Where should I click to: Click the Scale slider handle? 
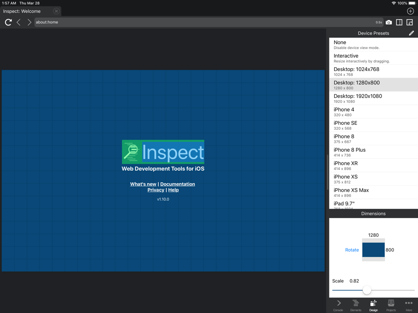coord(367,290)
